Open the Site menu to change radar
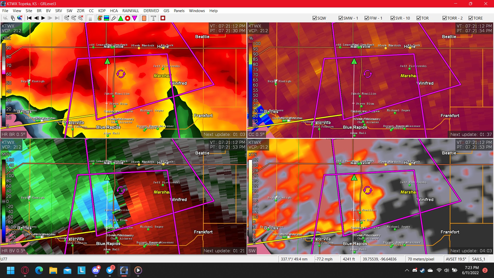 pos(29,11)
